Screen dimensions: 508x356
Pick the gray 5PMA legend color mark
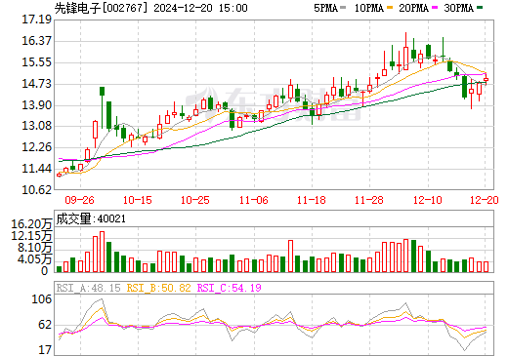click(343, 8)
